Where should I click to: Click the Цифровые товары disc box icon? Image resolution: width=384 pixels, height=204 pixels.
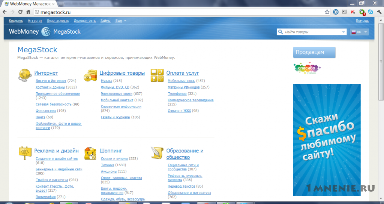pos(90,75)
